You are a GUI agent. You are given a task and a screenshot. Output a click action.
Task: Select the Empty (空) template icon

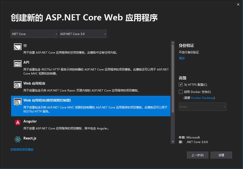18,47
